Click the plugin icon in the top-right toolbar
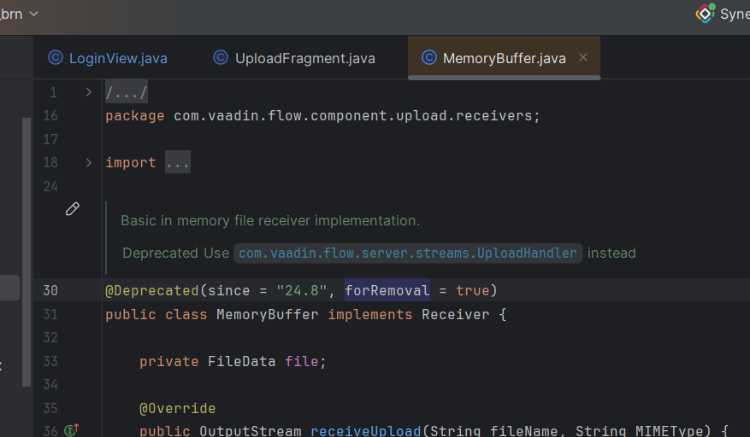This screenshot has height=437, width=750. point(706,14)
